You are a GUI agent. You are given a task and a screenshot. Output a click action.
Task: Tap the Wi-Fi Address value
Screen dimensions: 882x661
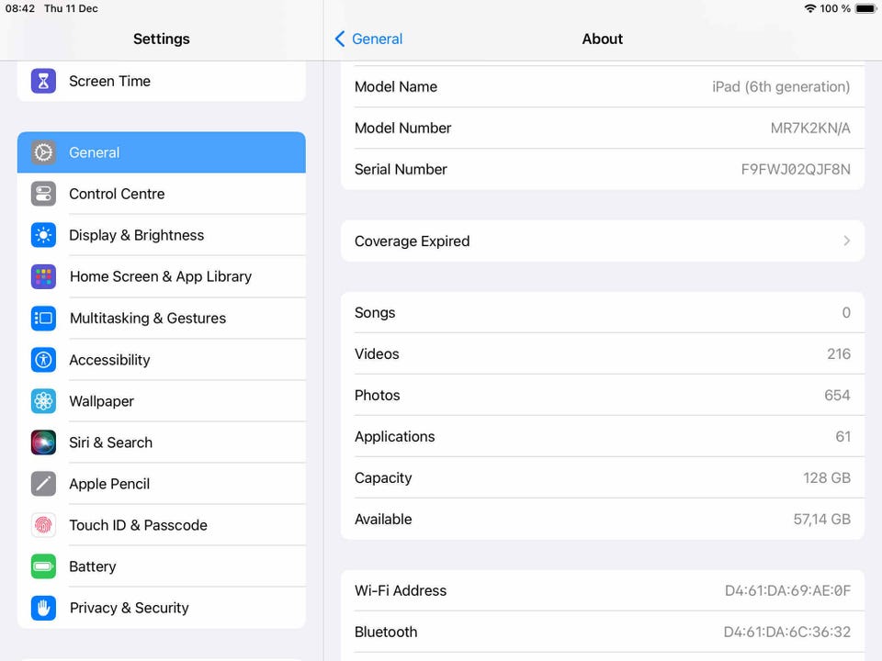pos(787,590)
